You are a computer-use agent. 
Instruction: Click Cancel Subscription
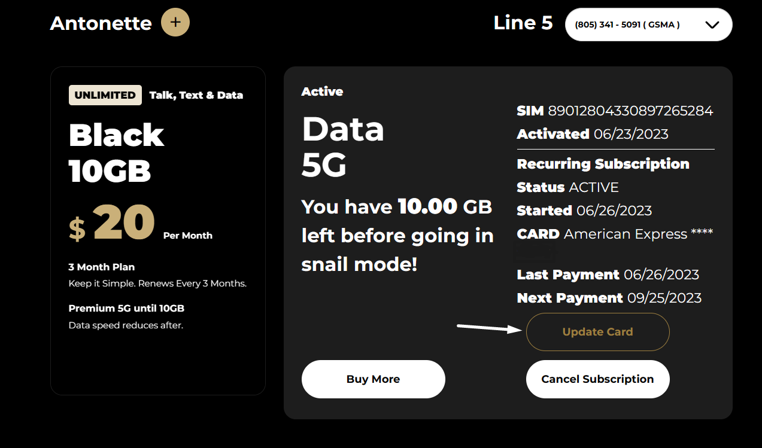click(597, 379)
